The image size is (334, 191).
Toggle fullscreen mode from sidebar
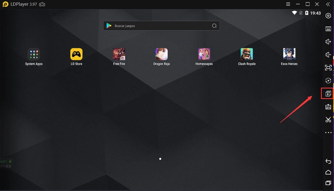pyautogui.click(x=328, y=68)
